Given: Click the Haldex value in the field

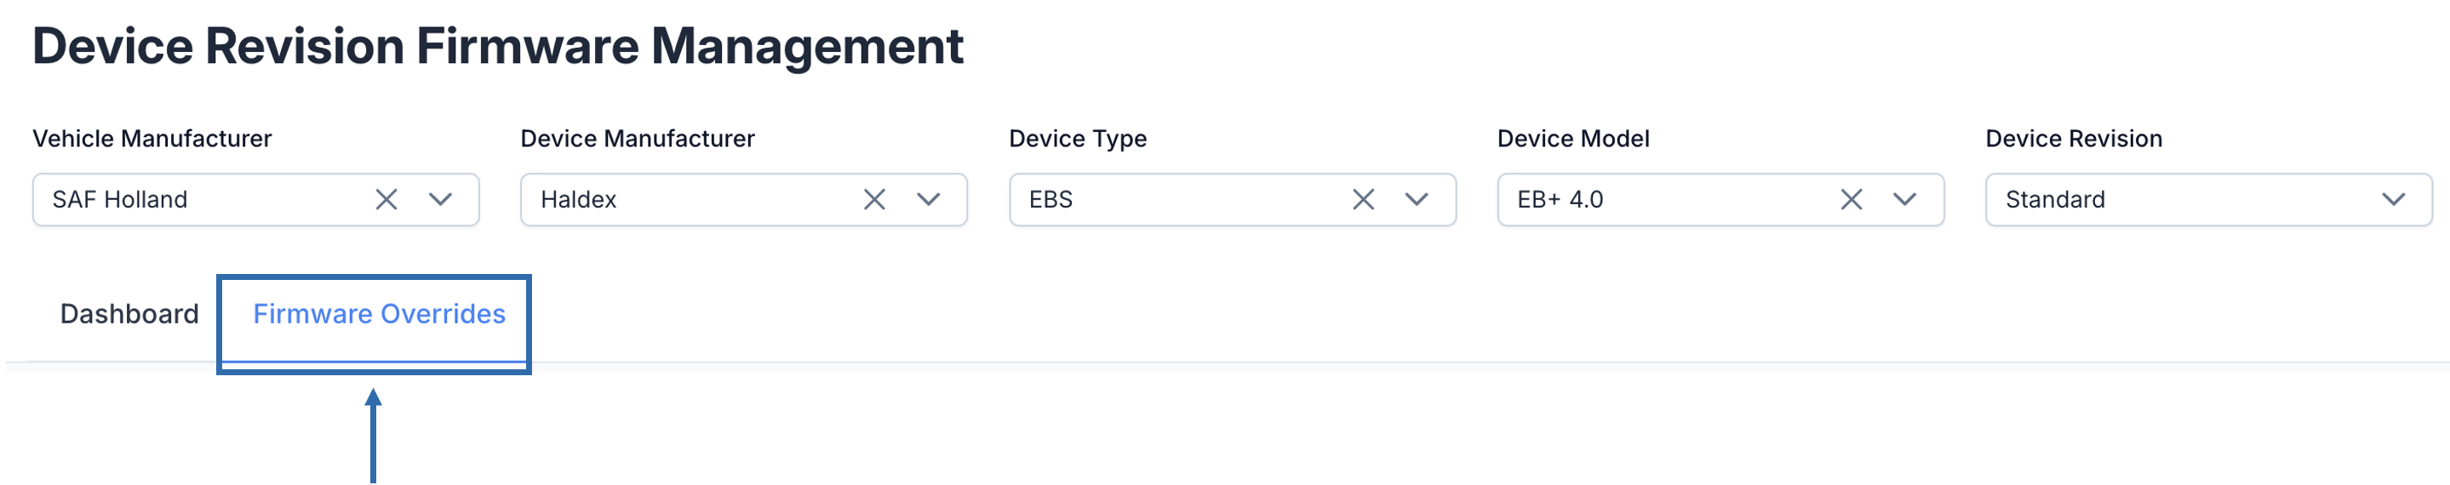Looking at the screenshot, I should point(578,200).
